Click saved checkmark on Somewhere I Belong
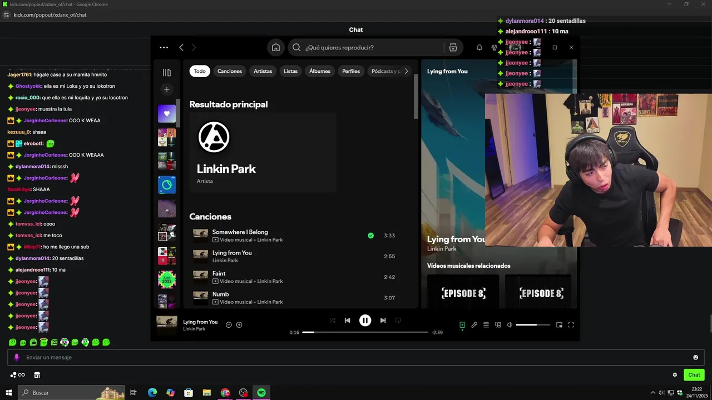Image resolution: width=712 pixels, height=400 pixels. tap(370, 236)
